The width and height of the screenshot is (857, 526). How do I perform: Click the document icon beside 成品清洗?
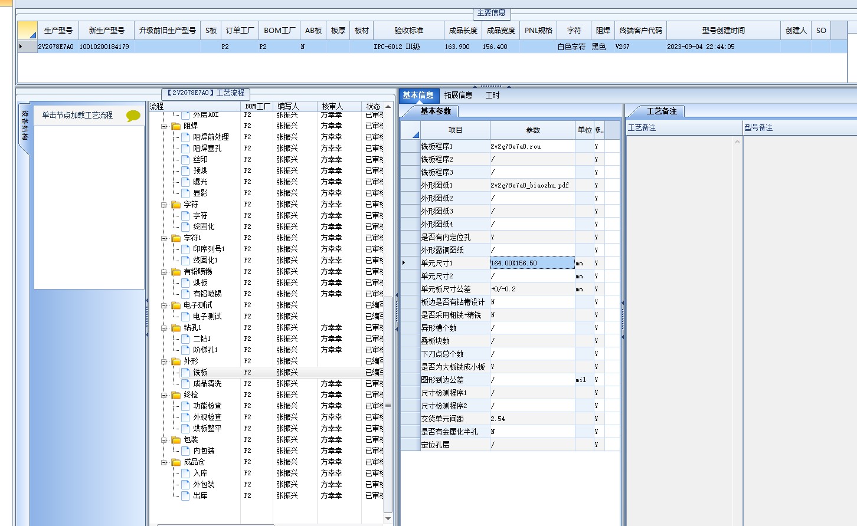185,384
